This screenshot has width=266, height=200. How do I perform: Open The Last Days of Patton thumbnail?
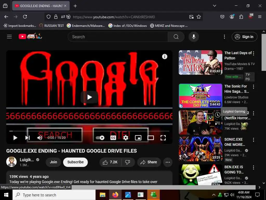[x=201, y=63]
